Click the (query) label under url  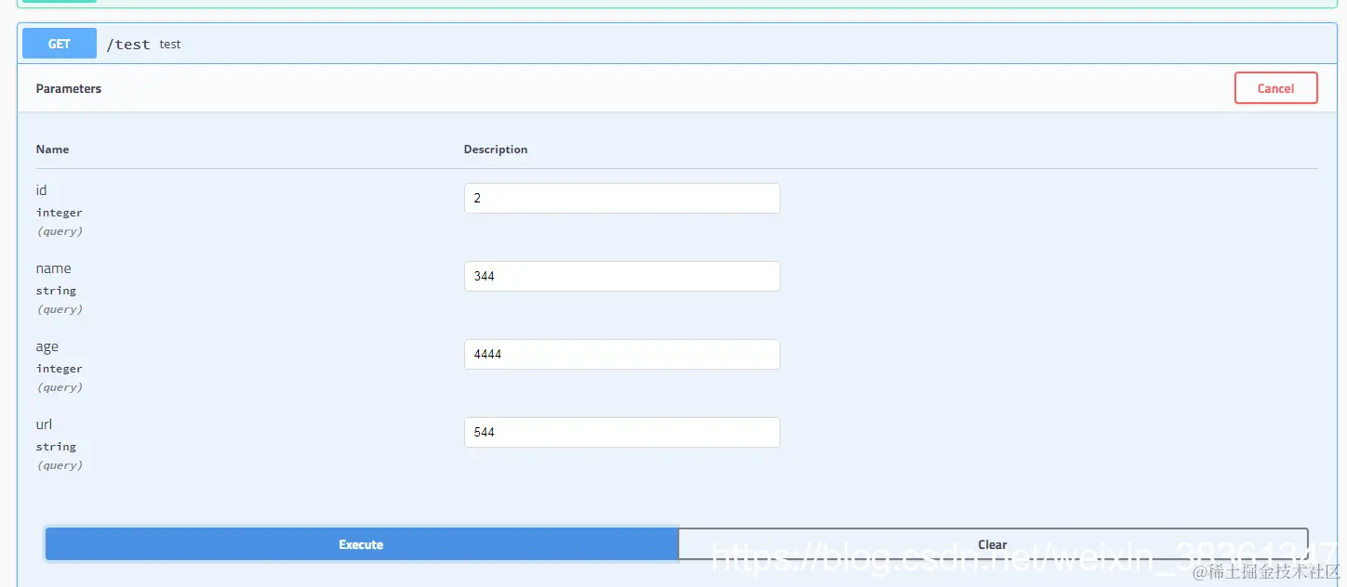click(60, 465)
